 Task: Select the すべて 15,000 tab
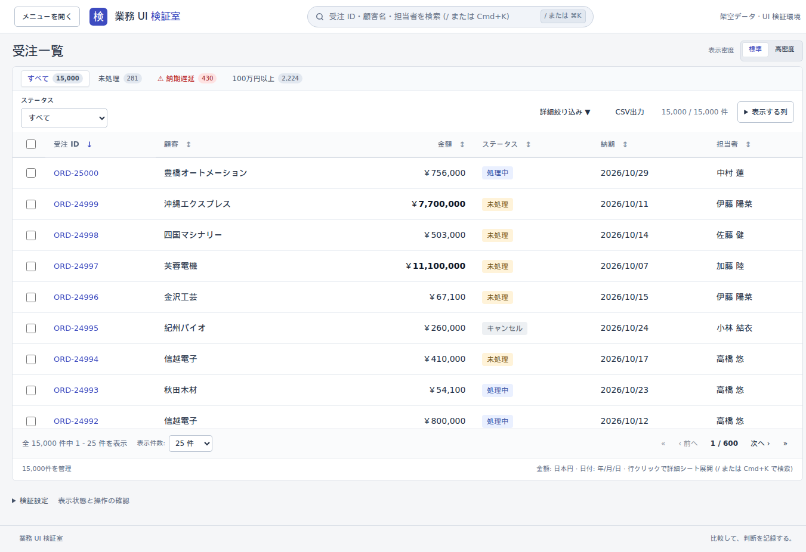tap(55, 79)
